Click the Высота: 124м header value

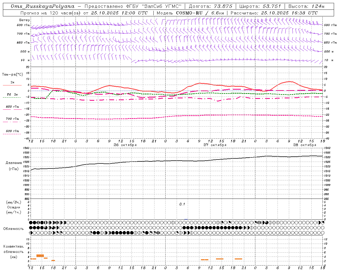pos(306,6)
